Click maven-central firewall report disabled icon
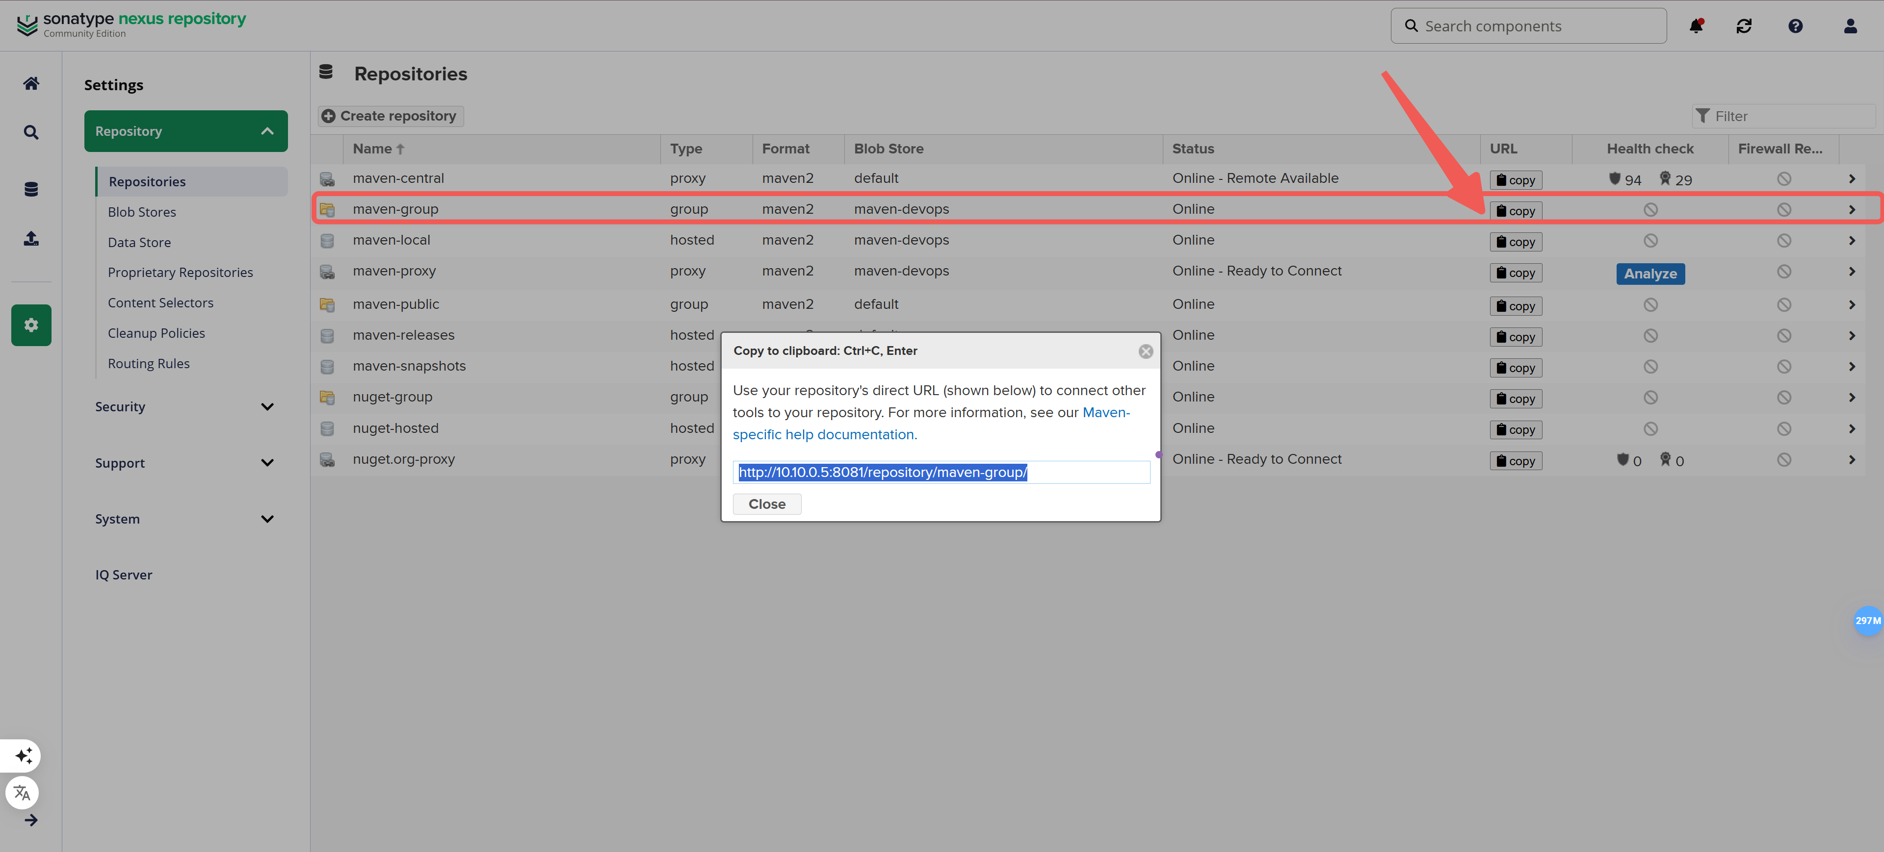 1784,179
